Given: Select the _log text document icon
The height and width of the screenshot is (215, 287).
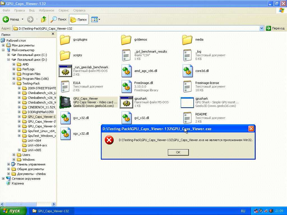Looking at the screenshot, I should pos(187,55).
